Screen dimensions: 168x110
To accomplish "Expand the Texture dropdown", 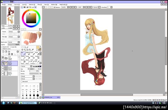I will [x=14, y=32].
